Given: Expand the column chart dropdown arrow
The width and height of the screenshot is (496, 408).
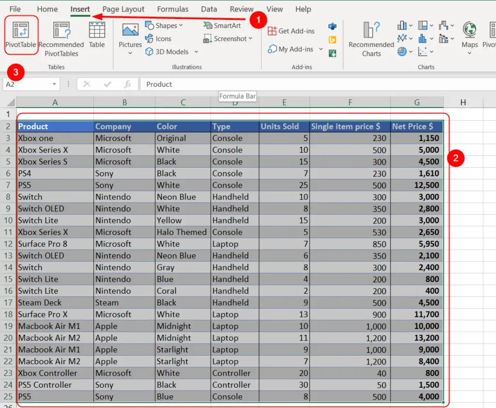Looking at the screenshot, I should tap(411, 26).
